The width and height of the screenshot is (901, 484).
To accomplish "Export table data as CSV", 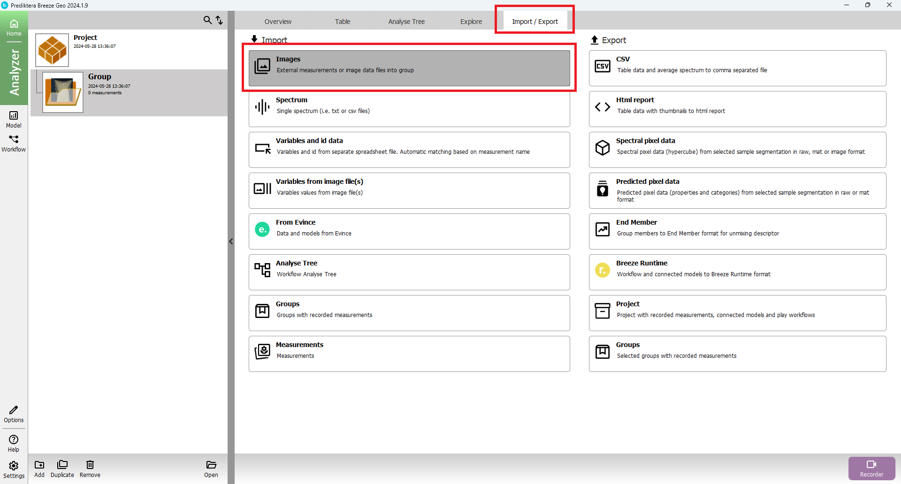I will point(737,68).
